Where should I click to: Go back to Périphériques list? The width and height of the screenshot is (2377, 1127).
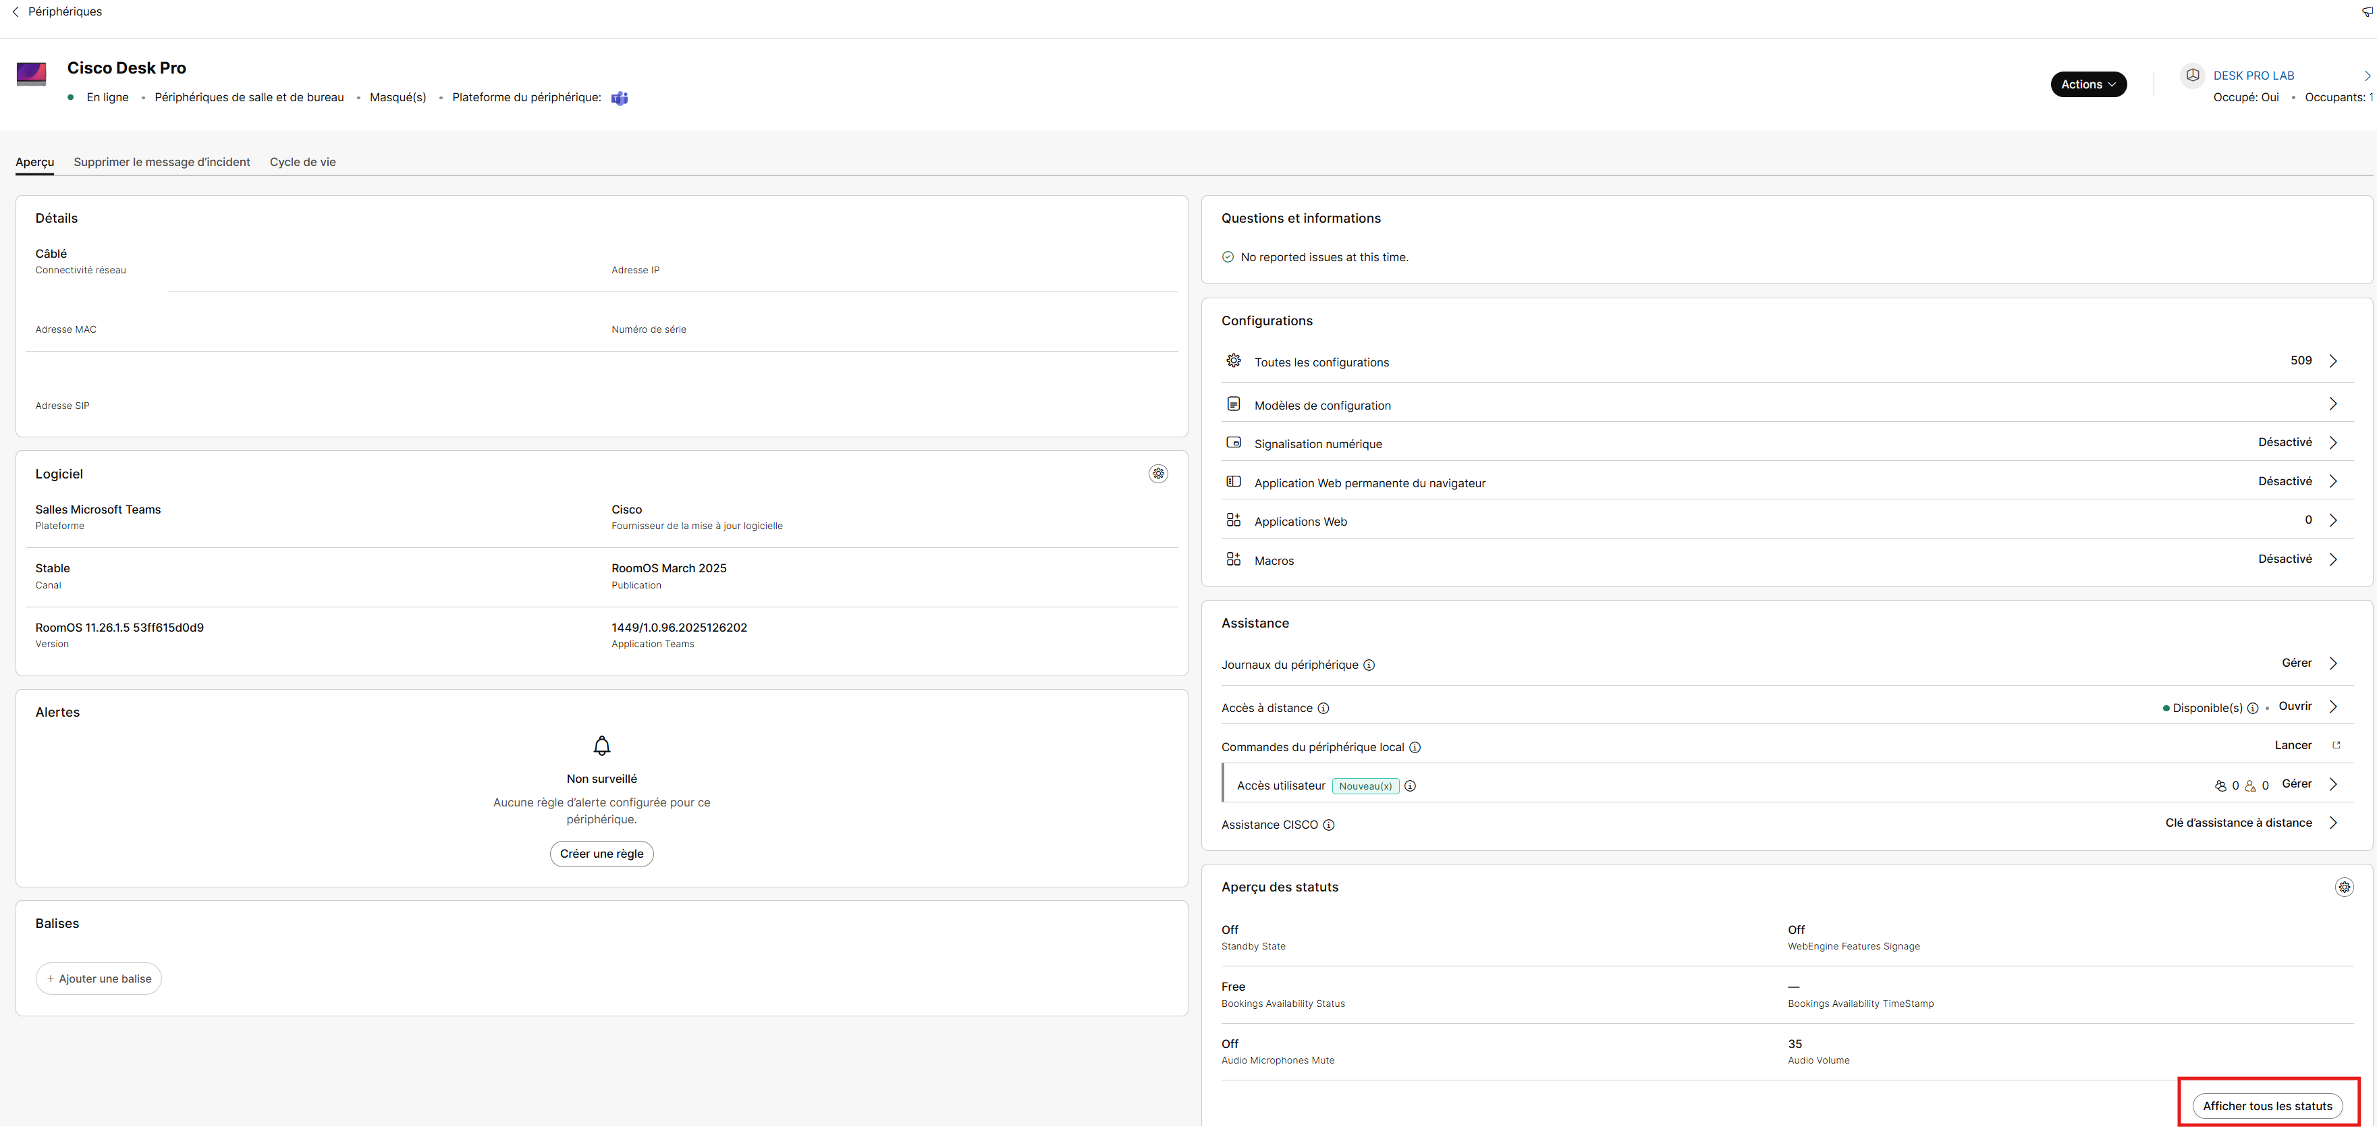click(x=56, y=12)
